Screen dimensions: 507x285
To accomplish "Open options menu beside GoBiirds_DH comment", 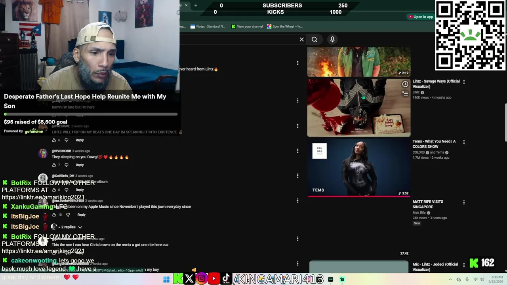I will (297, 176).
